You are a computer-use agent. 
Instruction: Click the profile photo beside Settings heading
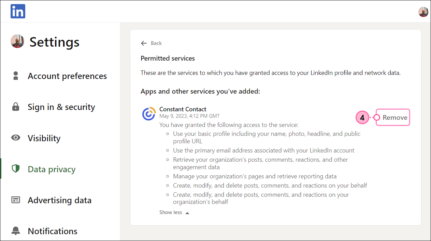point(17,41)
